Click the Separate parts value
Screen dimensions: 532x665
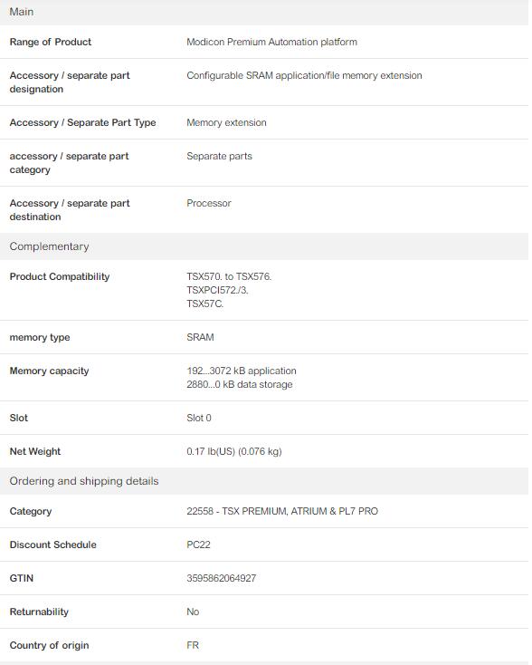point(220,156)
